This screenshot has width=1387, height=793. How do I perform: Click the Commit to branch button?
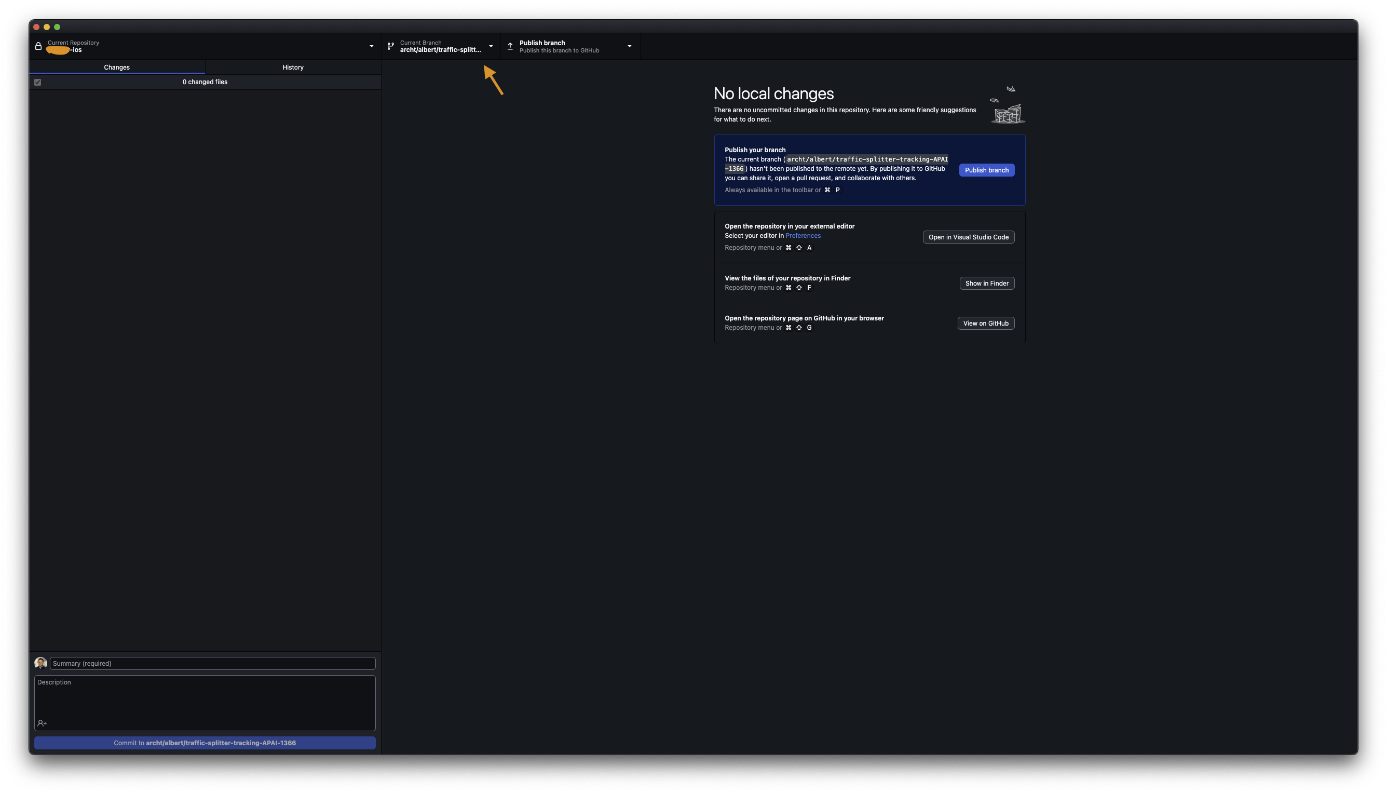(x=205, y=743)
